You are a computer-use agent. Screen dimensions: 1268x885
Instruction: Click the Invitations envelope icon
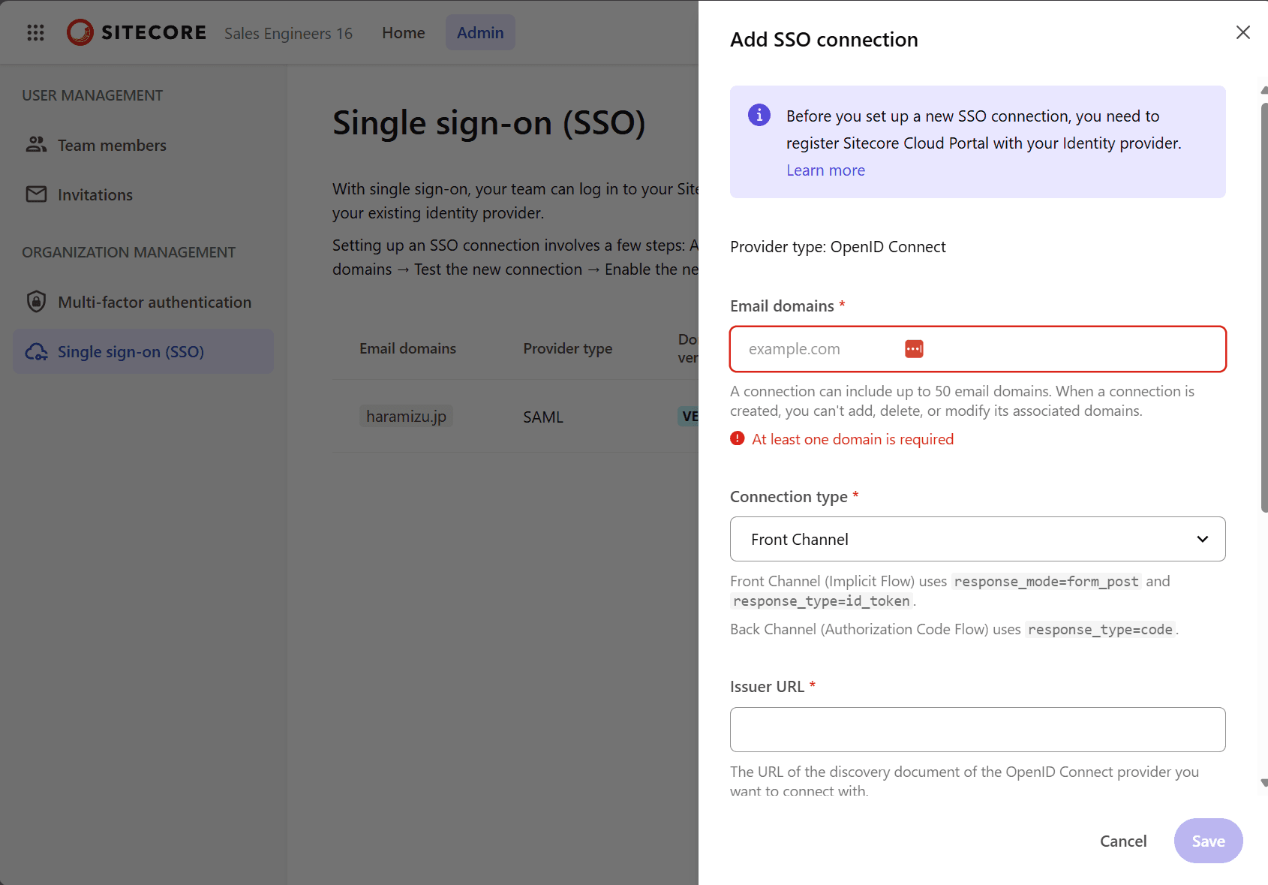(36, 194)
